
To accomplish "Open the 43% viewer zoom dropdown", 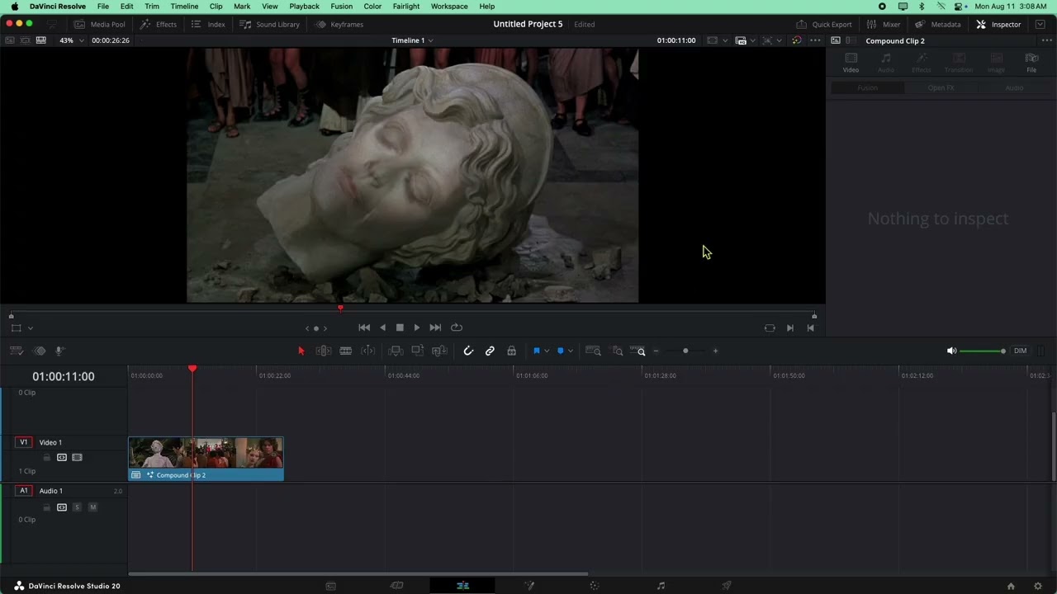I will (71, 40).
